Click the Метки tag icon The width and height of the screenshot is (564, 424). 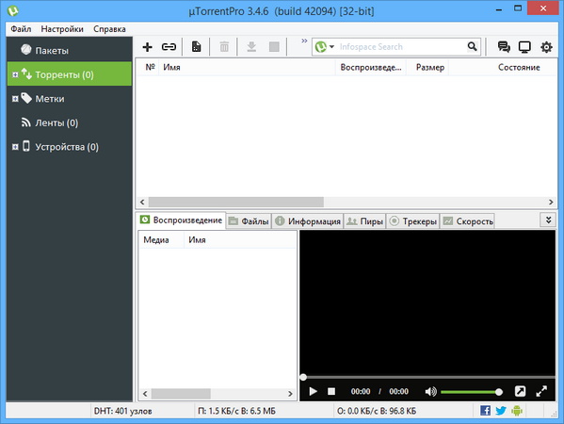coord(26,98)
